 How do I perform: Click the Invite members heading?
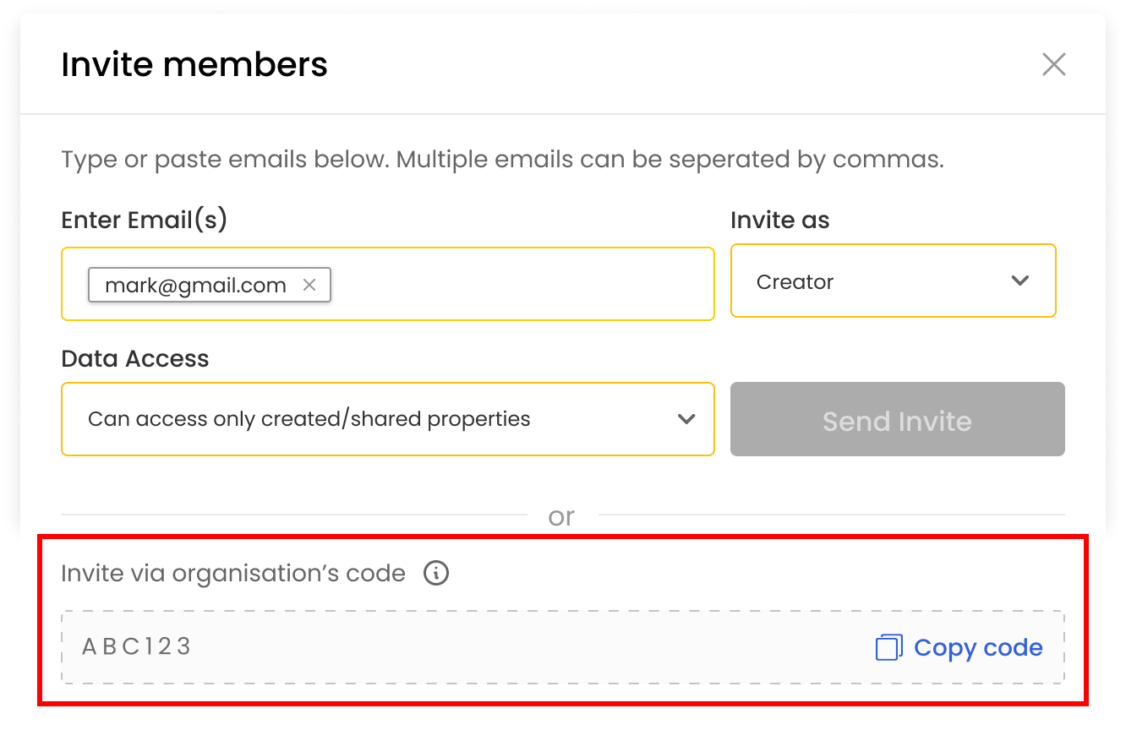[x=194, y=65]
